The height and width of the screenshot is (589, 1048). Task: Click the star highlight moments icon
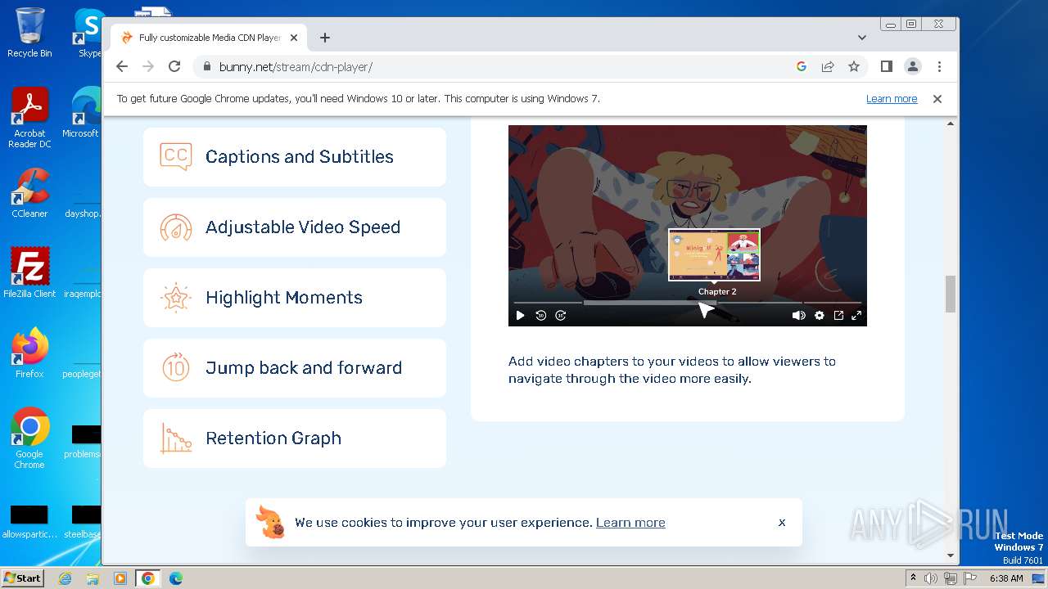[176, 298]
